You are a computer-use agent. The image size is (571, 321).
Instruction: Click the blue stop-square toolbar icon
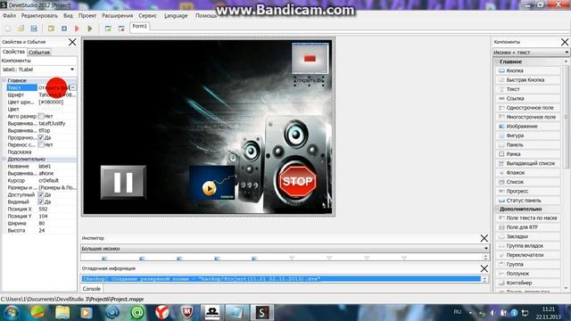pyautogui.click(x=64, y=29)
